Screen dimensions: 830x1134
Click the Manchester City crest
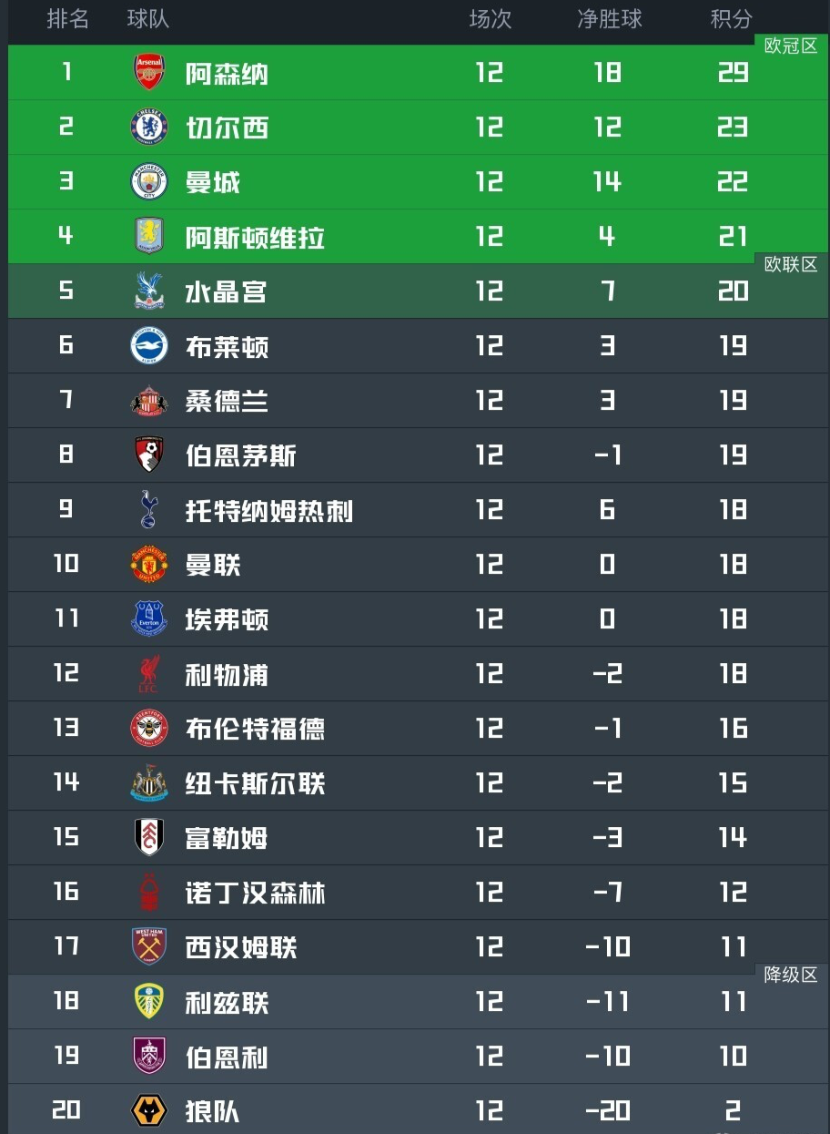point(149,182)
